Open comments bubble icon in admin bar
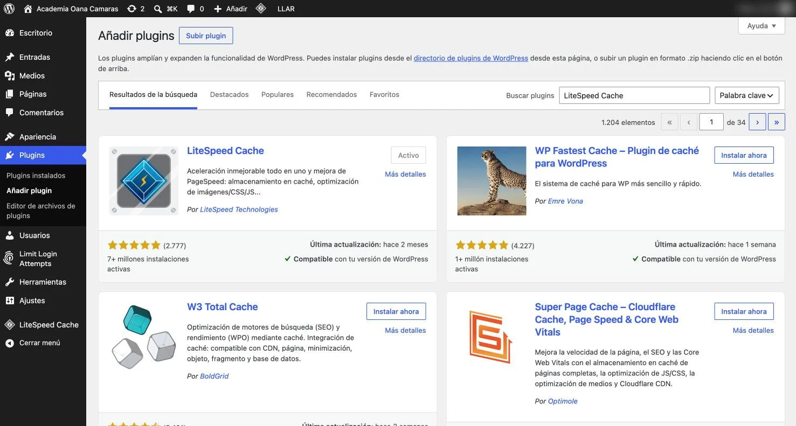 pos(191,9)
